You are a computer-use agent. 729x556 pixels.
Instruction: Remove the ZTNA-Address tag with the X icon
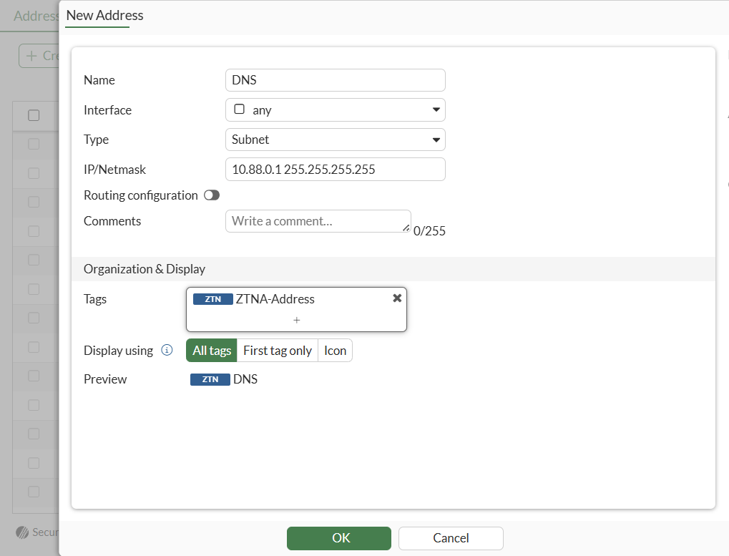(397, 298)
